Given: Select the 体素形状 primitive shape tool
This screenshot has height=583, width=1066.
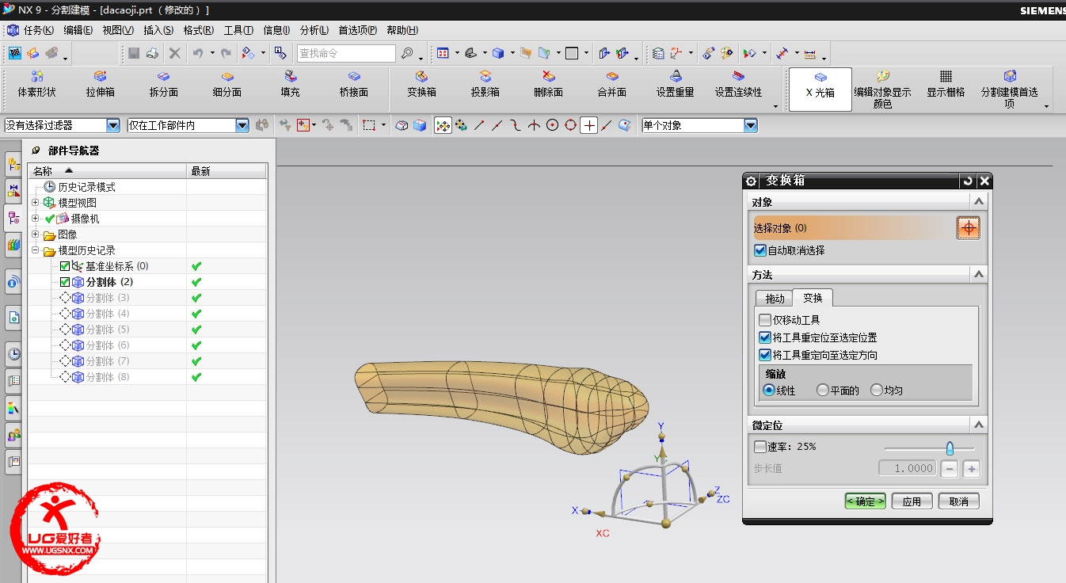Looking at the screenshot, I should (x=37, y=84).
